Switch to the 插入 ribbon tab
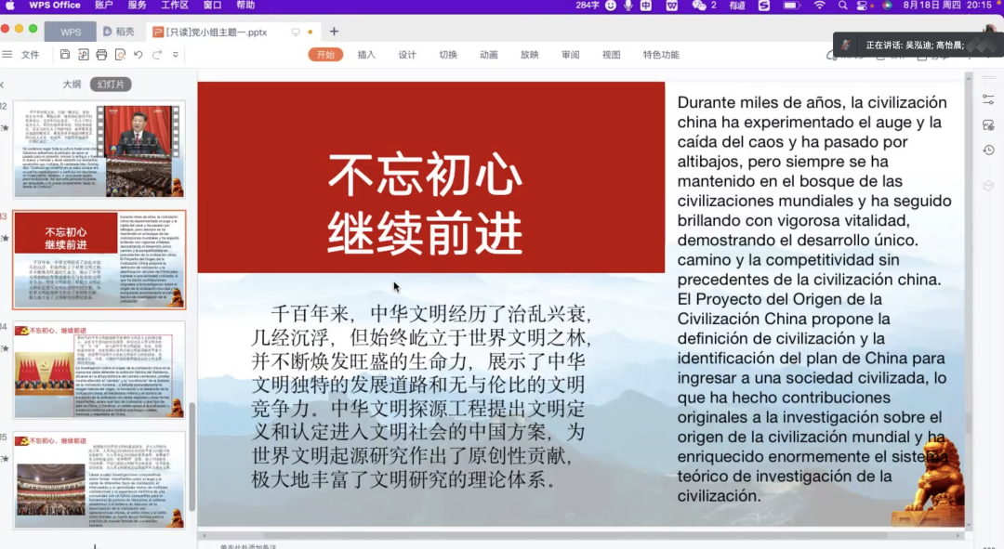This screenshot has width=1004, height=549. [x=366, y=55]
